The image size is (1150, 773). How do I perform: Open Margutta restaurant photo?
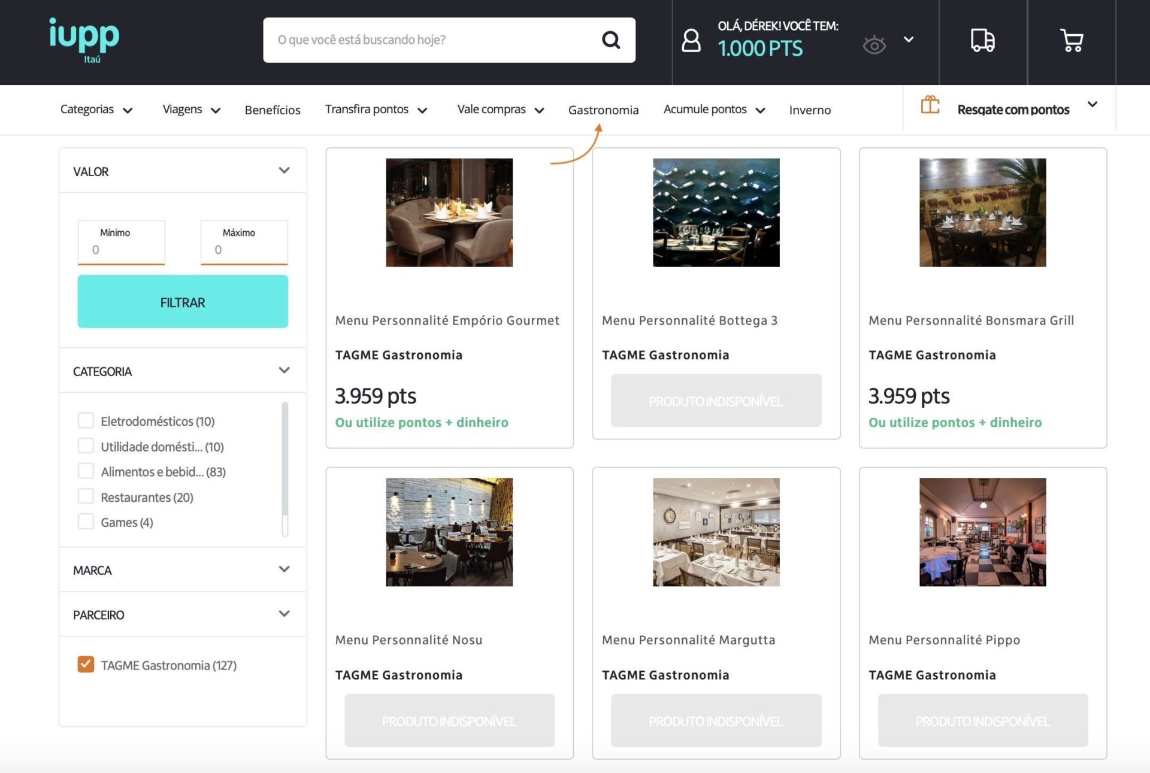716,532
